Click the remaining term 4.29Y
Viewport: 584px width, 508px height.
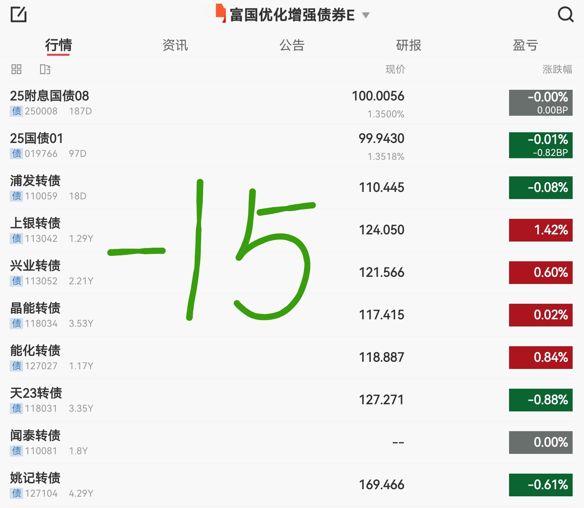(x=81, y=493)
